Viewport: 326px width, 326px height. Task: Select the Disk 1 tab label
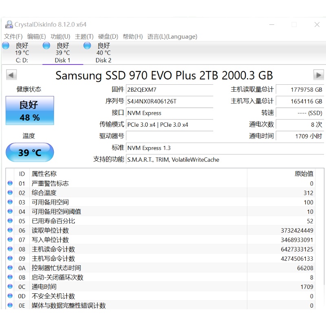click(63, 60)
